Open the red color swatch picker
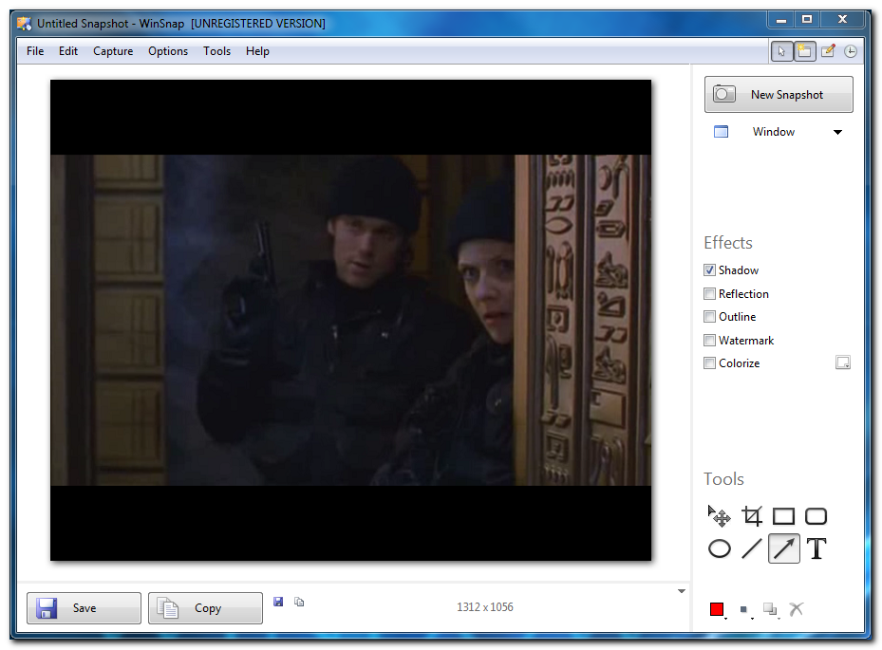The height and width of the screenshot is (650, 882). [717, 609]
